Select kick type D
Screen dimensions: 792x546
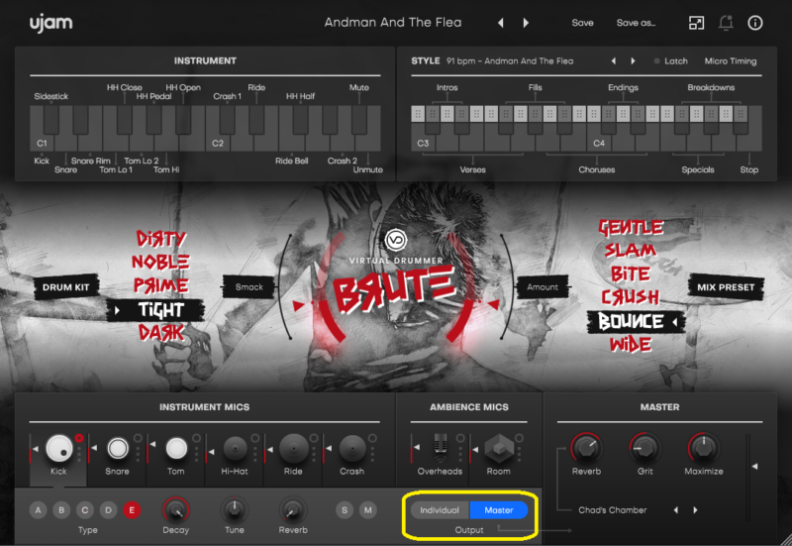tap(108, 510)
